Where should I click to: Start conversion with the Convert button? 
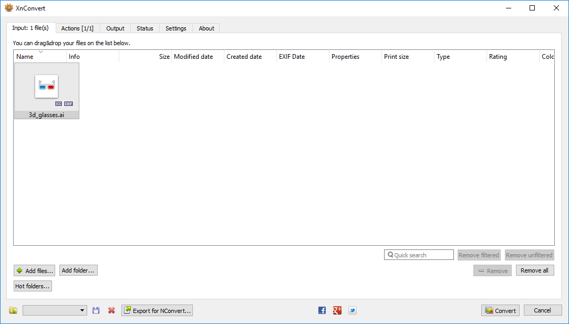tap(500, 310)
